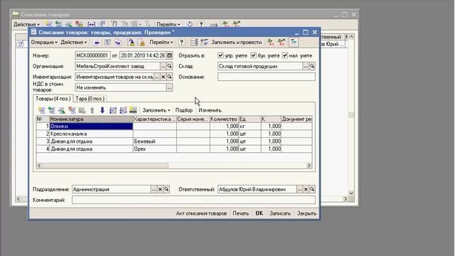This screenshot has width=455, height=256.
Task: Click the right scroll arrow of the goods table
Action: point(309,166)
